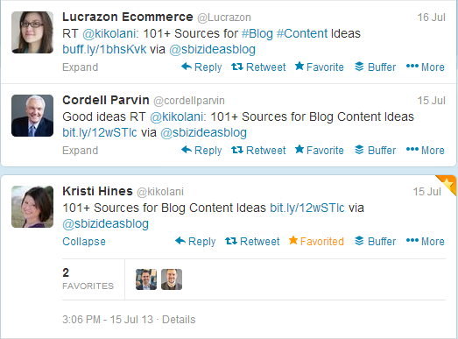The width and height of the screenshot is (458, 339).
Task: Reply to Cordell Parvin's tweet
Action: point(201,150)
